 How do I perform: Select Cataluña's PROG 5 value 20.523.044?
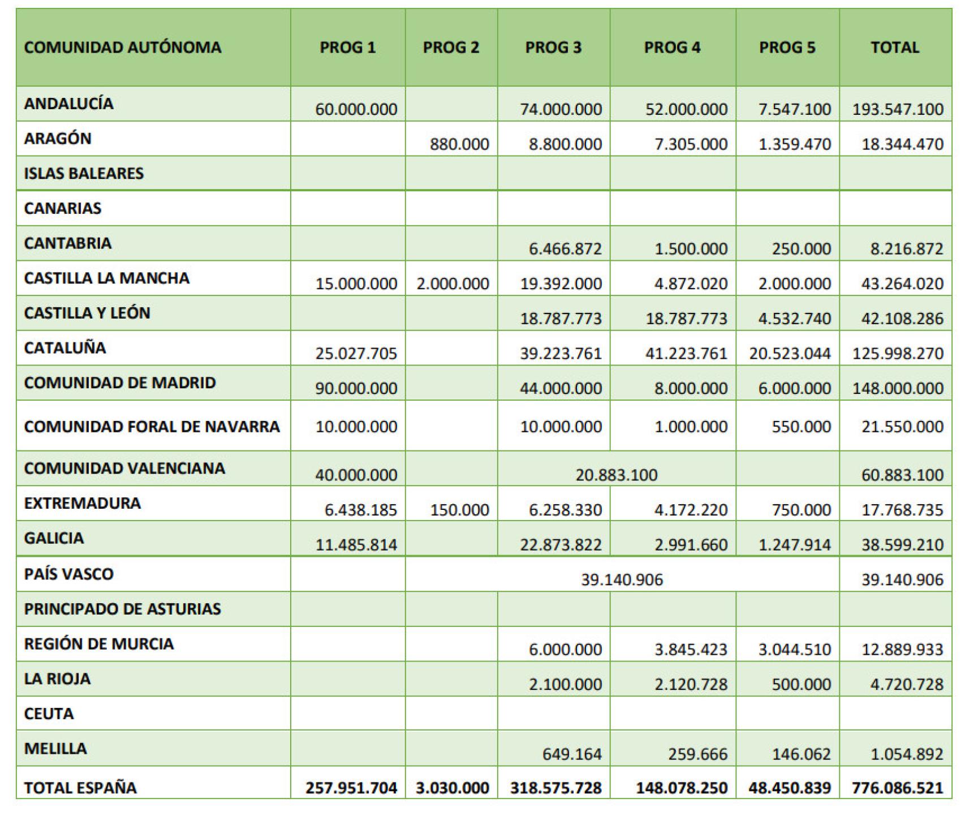pos(790,354)
